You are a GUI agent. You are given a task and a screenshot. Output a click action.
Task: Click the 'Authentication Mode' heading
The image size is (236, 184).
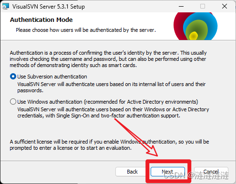point(41,20)
